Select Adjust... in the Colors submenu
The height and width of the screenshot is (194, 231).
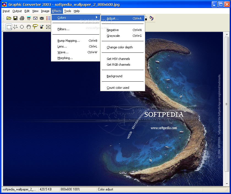[x=123, y=18]
